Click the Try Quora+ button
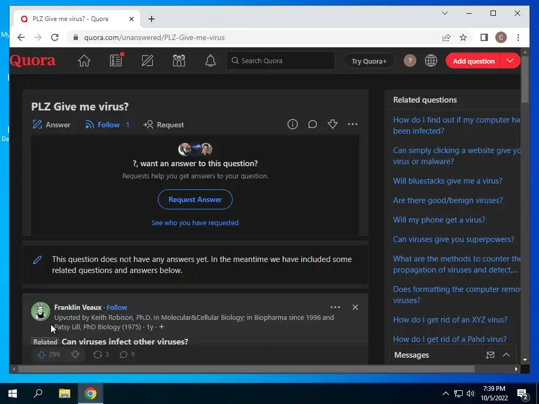 pos(369,61)
